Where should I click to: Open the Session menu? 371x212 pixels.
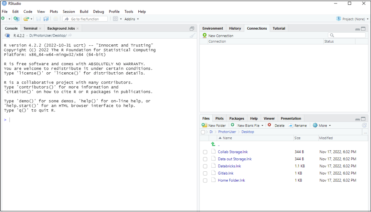pos(68,11)
